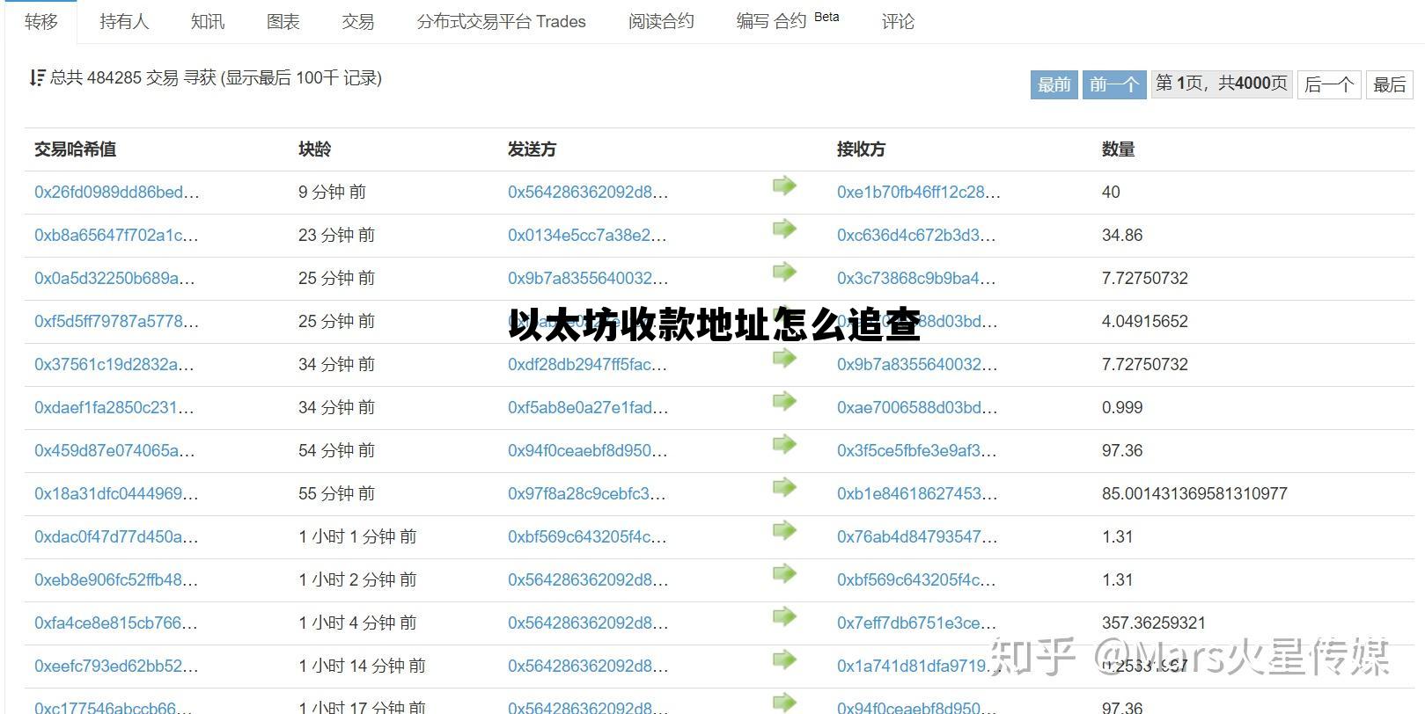Jump to the 最后 page button
The image size is (1425, 714).
click(x=1389, y=84)
